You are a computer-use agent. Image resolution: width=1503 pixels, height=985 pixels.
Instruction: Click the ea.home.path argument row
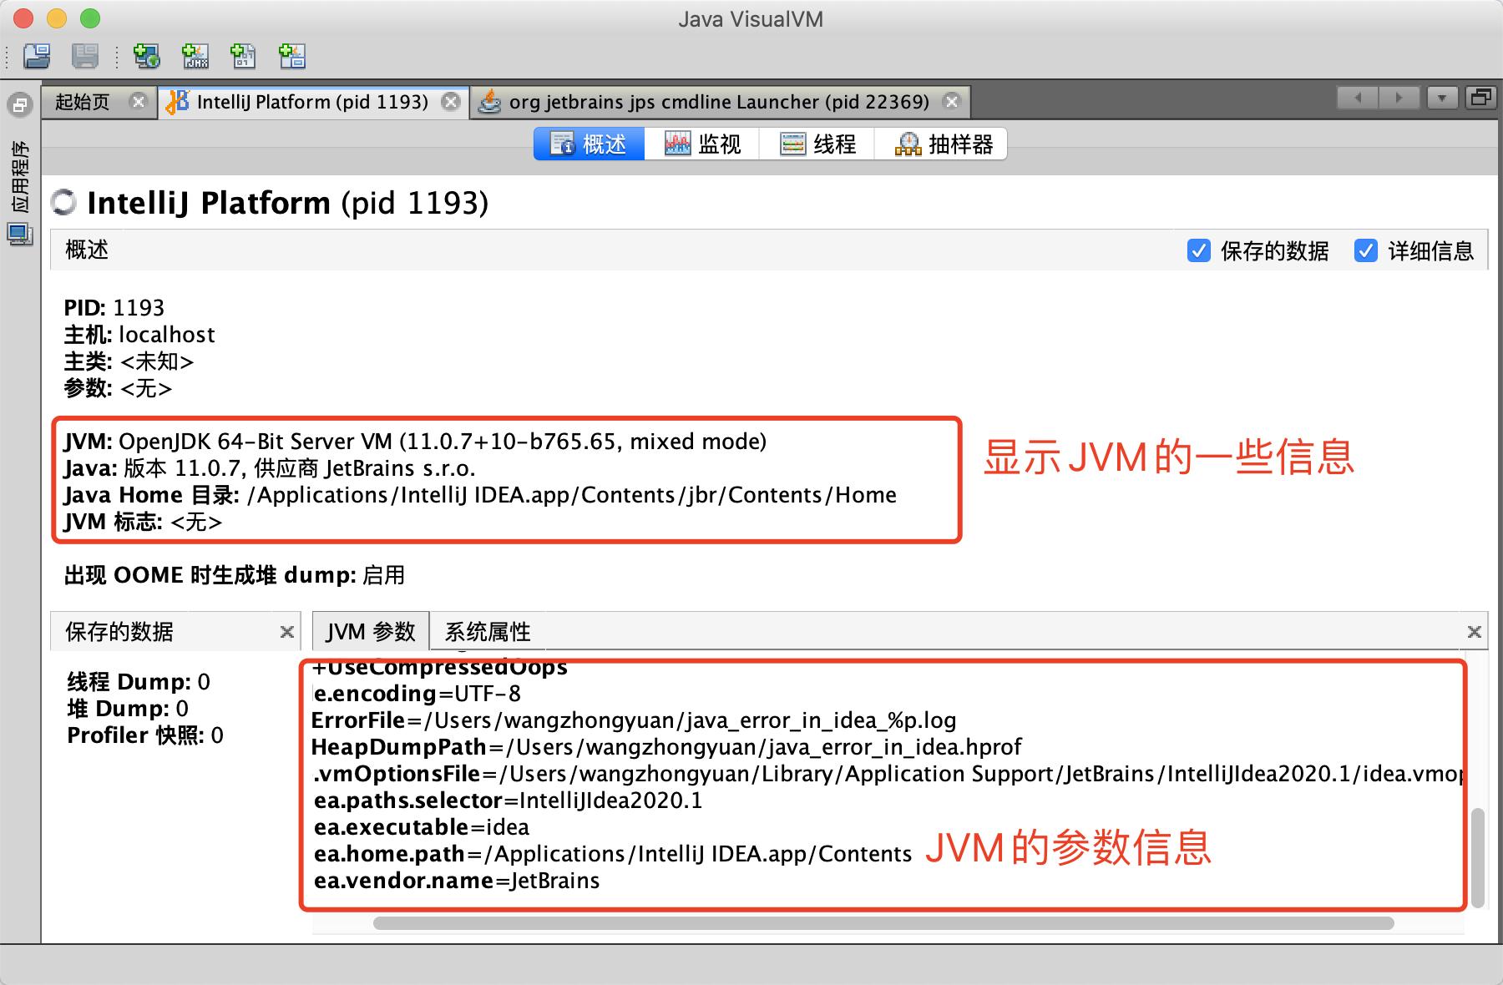pos(613,854)
